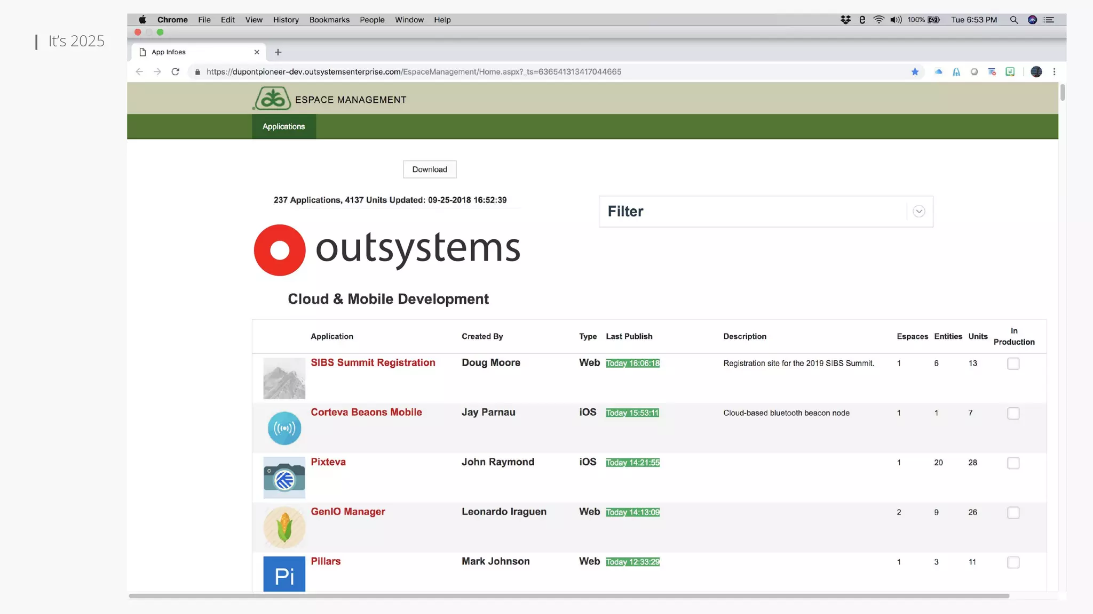Viewport: 1093px width, 614px height.
Task: Expand the Filter panel chevron
Action: coord(918,212)
